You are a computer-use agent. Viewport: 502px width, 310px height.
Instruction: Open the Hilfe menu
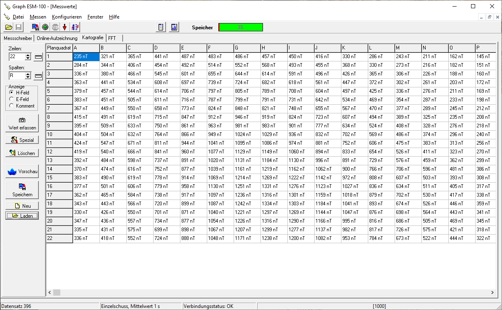114,17
